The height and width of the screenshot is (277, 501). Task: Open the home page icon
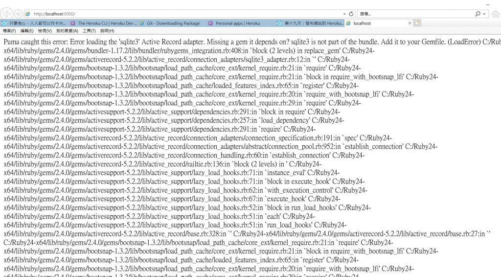[496, 14]
